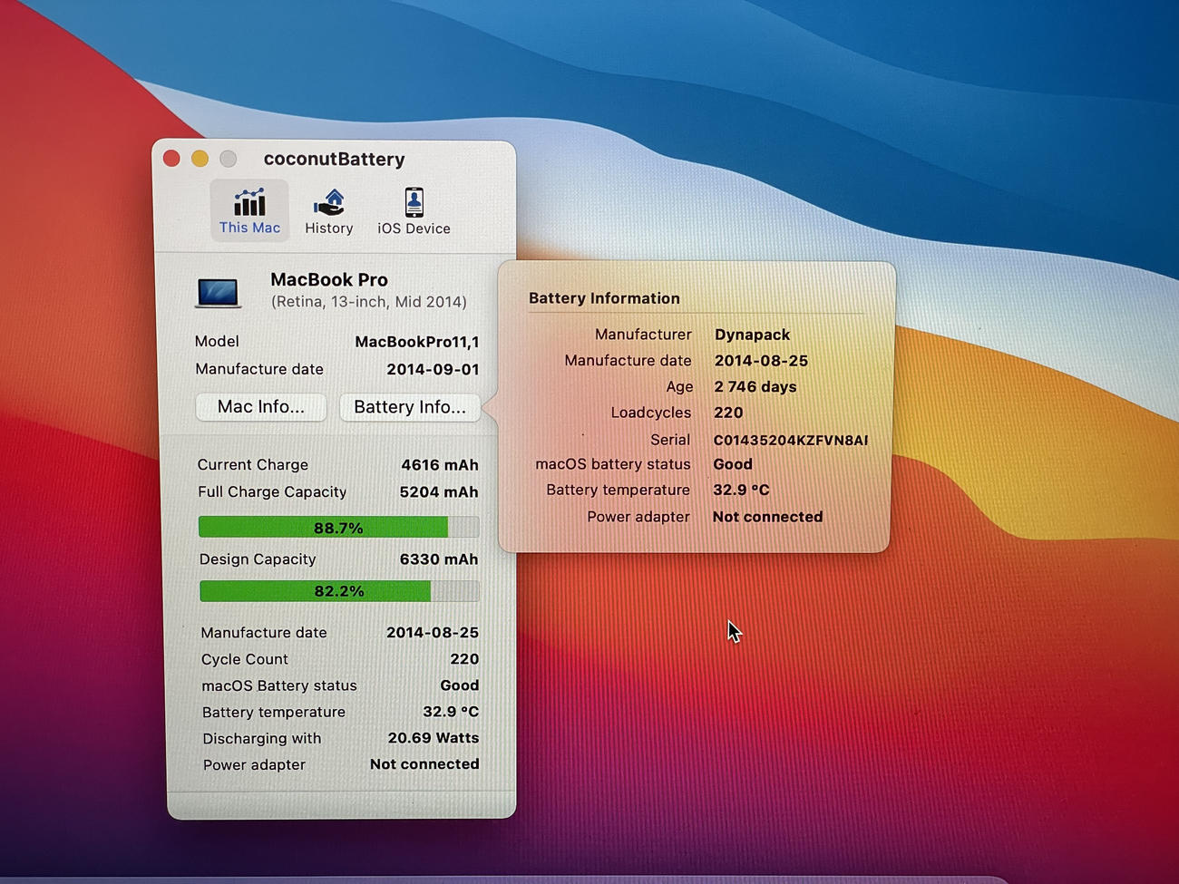Click the 2014-09-01 Mac manufacture date value
The image size is (1179, 884).
click(434, 369)
